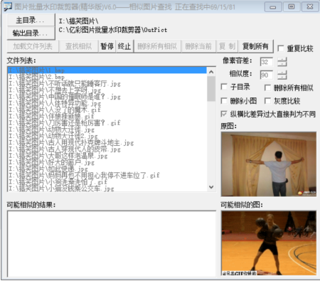Click the 原图 preview image of man at curtains
320x281 pixels.
(269, 164)
